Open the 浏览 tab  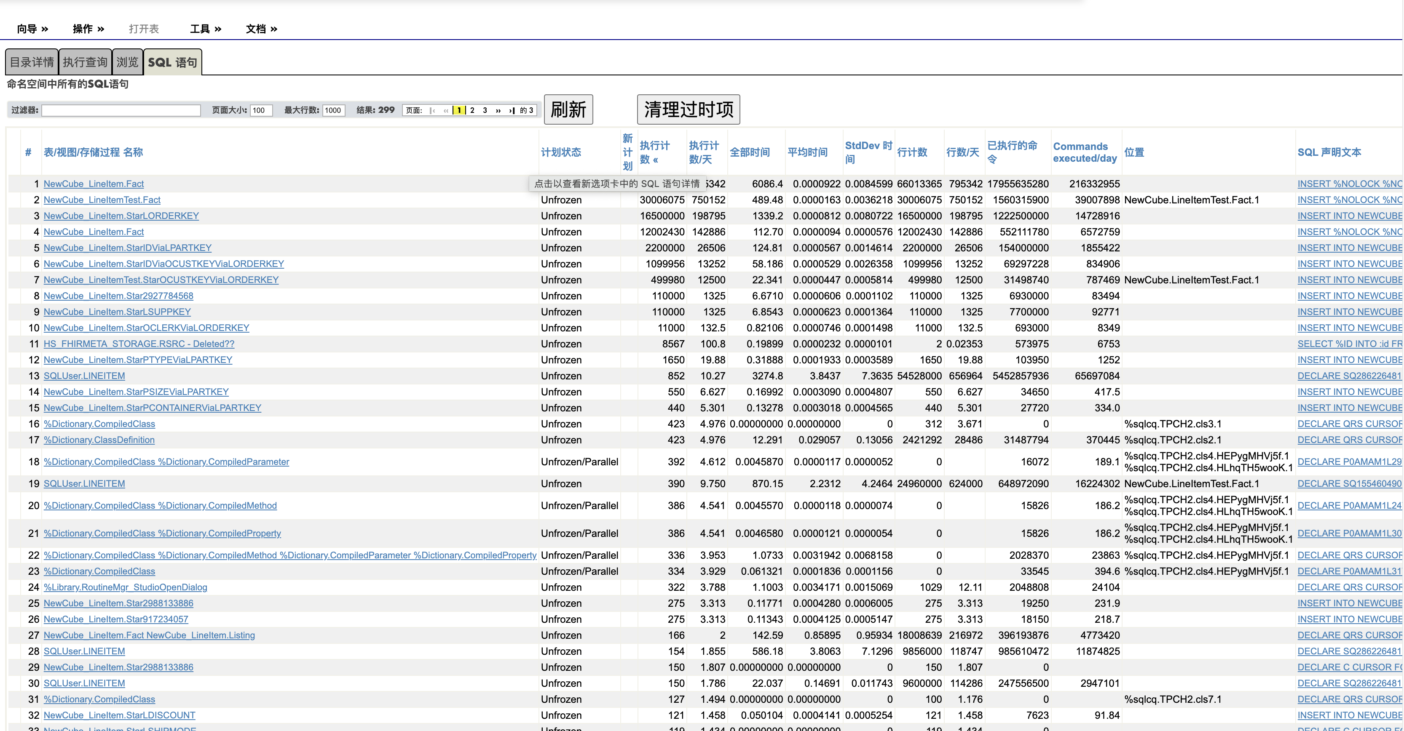[x=128, y=63]
